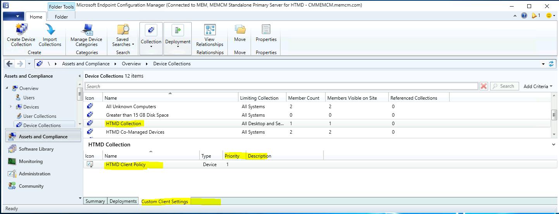This screenshot has height=214, width=559.
Task: Select the All Unknown Computers row
Action: pyautogui.click(x=317, y=107)
